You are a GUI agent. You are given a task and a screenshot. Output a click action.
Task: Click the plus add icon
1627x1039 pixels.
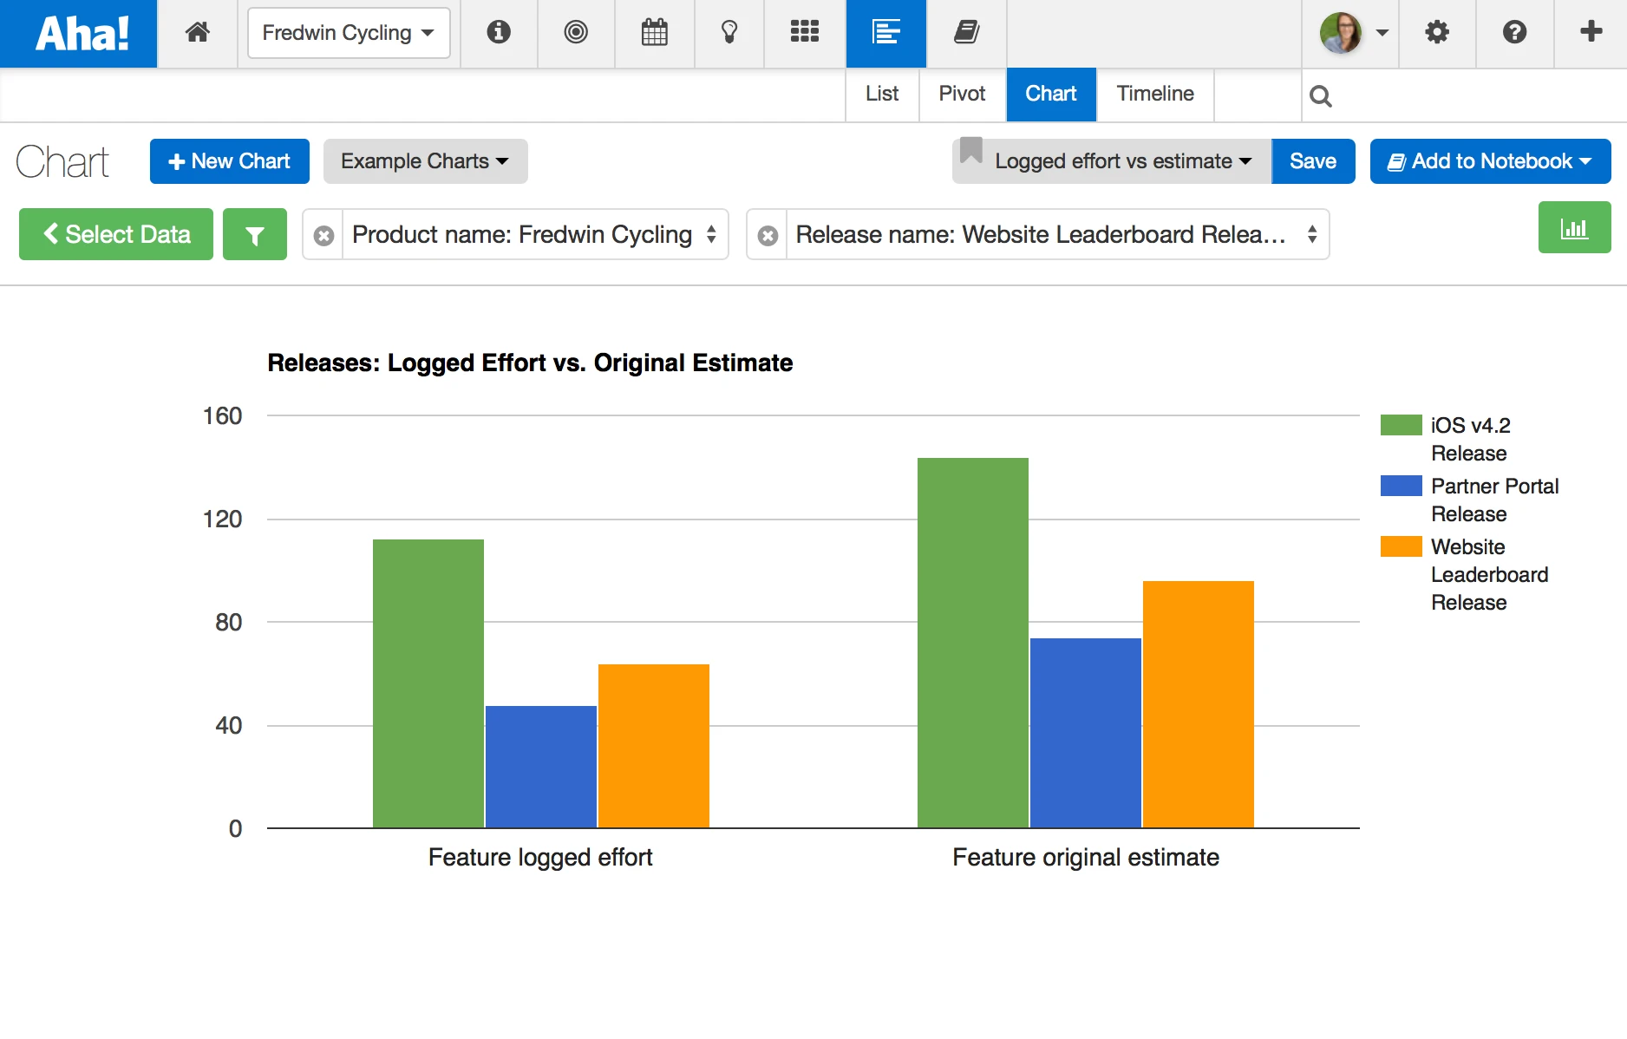pos(1591,32)
